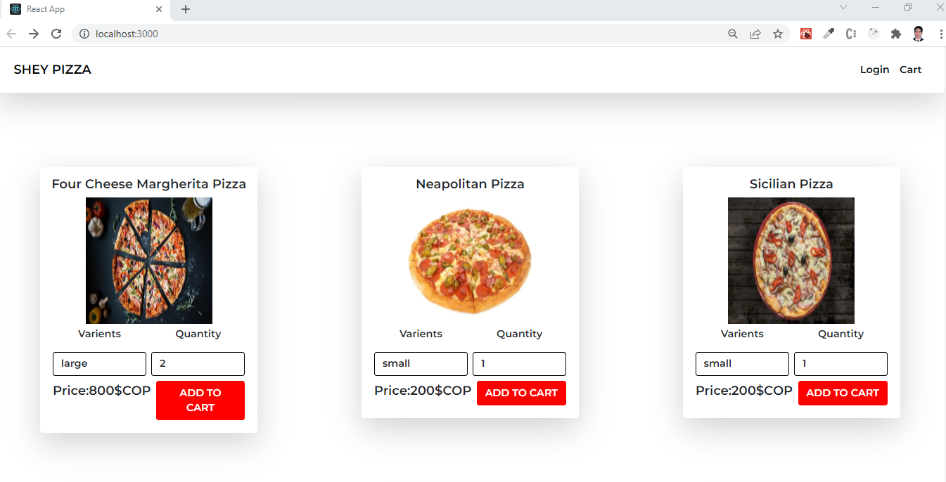The image size is (946, 482).
Task: Open the browser extensions puzzle icon
Action: pos(896,33)
